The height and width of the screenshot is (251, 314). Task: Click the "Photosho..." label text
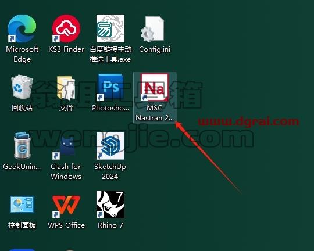tap(110, 108)
